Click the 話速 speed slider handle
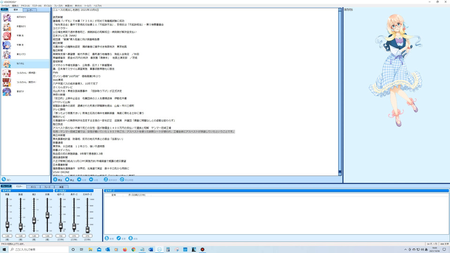 point(21,227)
